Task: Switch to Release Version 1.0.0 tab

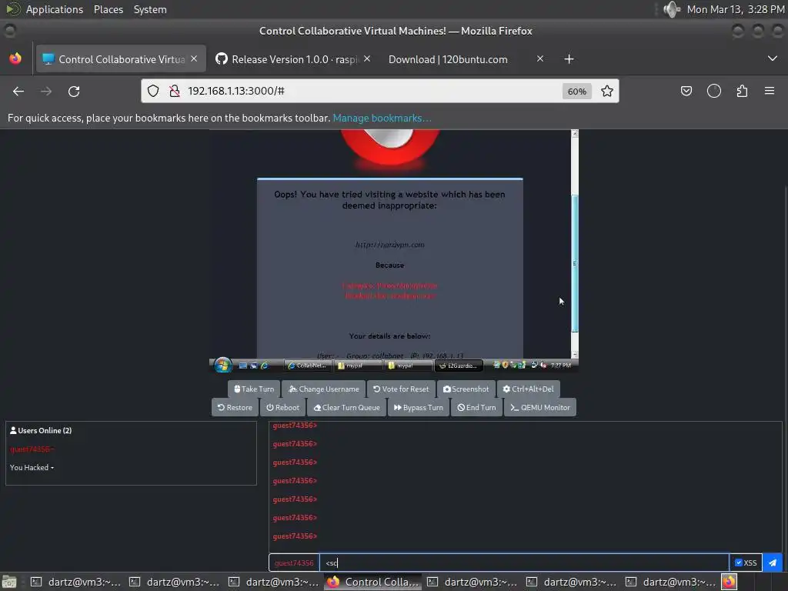Action: coord(294,59)
